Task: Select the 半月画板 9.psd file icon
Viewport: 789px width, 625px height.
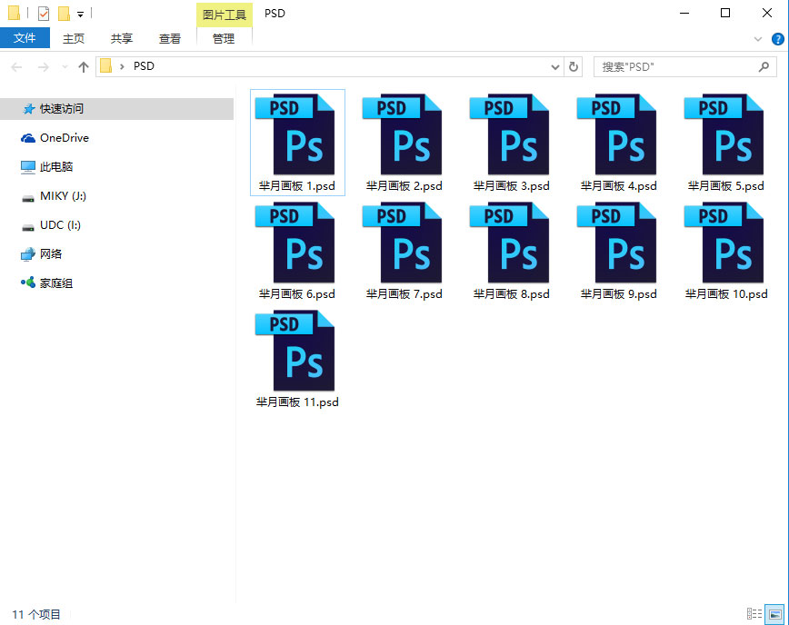Action: pos(616,243)
